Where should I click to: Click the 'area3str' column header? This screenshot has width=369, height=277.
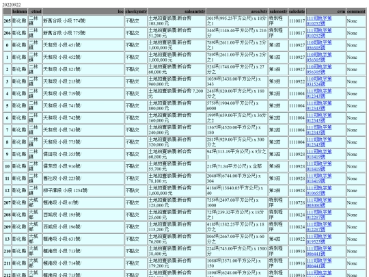coord(237,12)
